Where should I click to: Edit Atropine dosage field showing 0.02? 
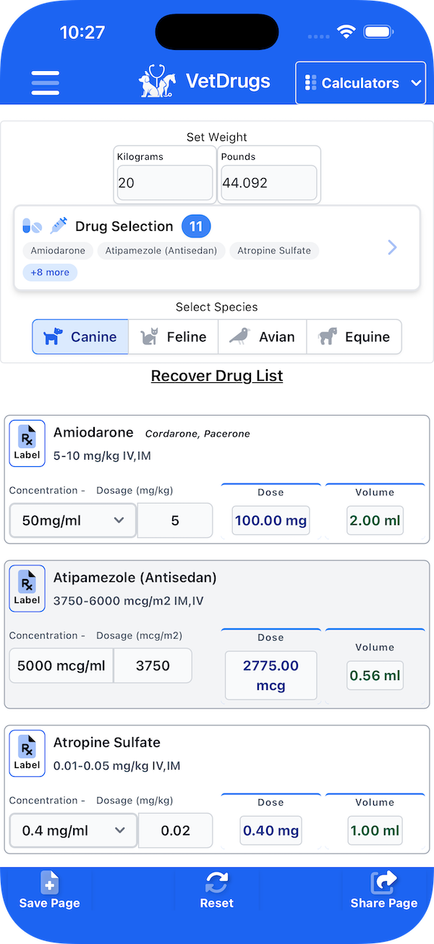tap(175, 830)
